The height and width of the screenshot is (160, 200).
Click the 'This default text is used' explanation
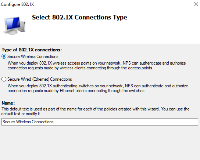[96, 111]
